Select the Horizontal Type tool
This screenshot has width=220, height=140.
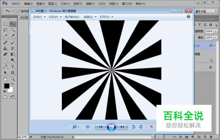pyautogui.click(x=13, y=67)
